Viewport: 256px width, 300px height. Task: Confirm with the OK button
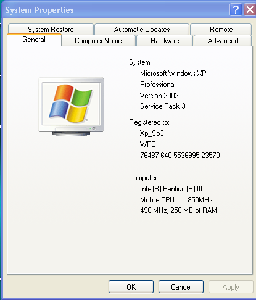[131, 286]
